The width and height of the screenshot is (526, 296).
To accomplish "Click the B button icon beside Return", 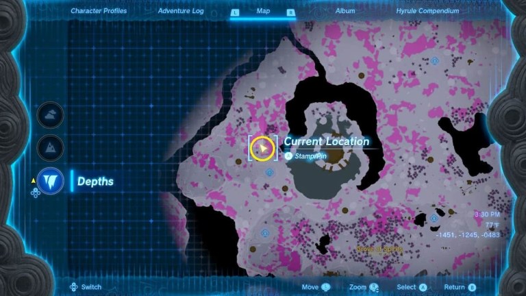I will [472, 287].
